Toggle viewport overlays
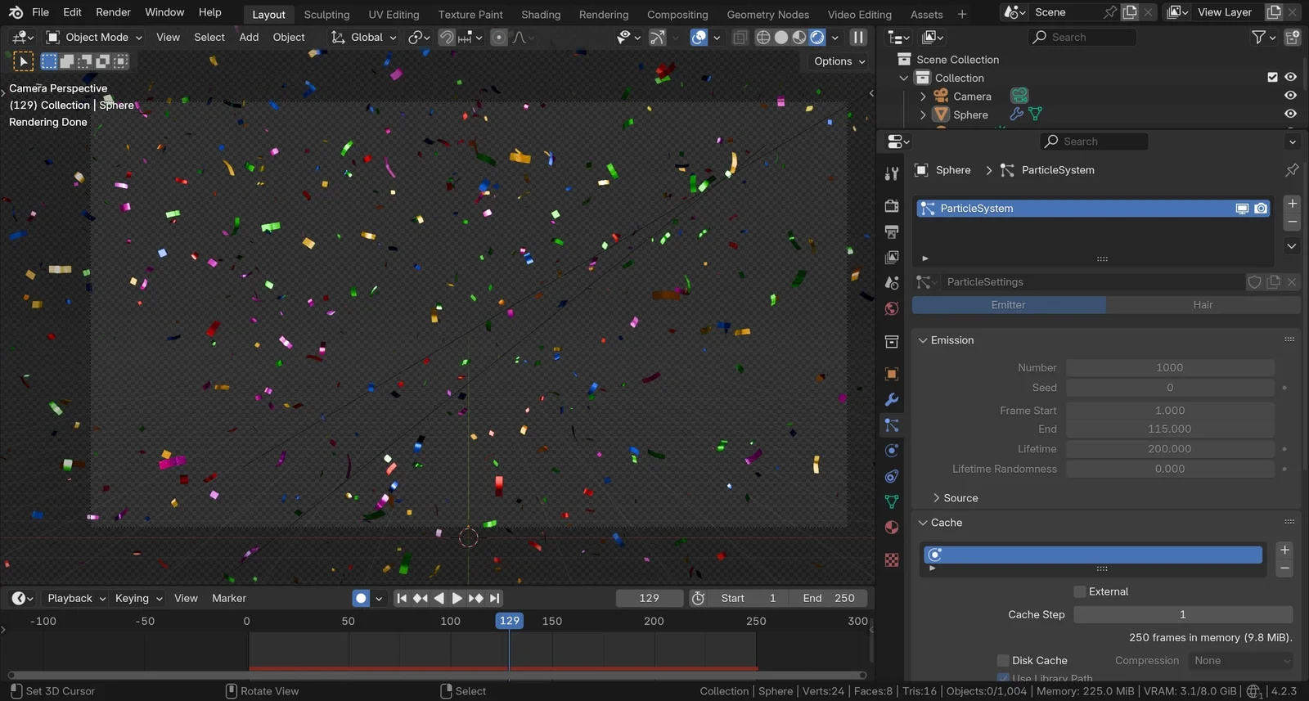The height and width of the screenshot is (701, 1309). click(699, 37)
